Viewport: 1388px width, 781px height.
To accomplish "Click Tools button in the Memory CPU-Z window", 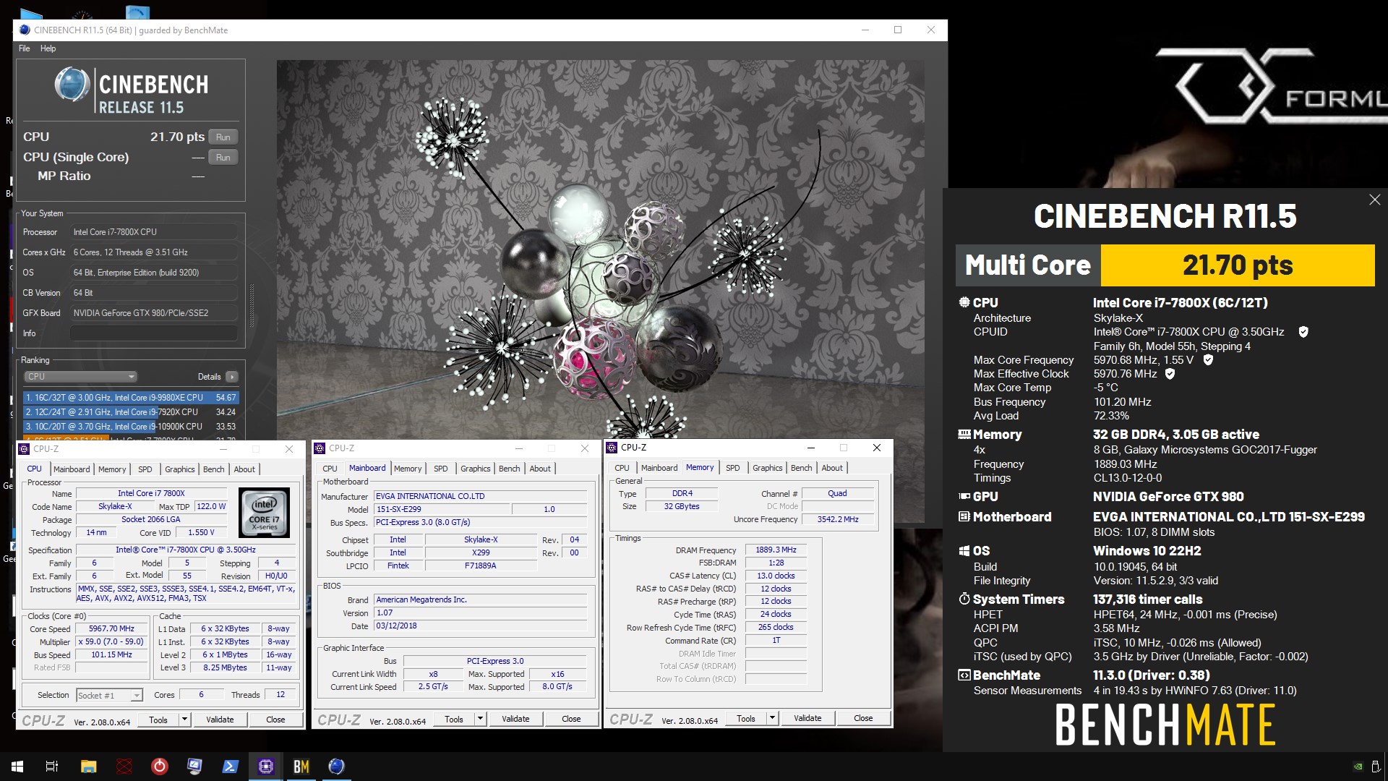I will click(745, 718).
